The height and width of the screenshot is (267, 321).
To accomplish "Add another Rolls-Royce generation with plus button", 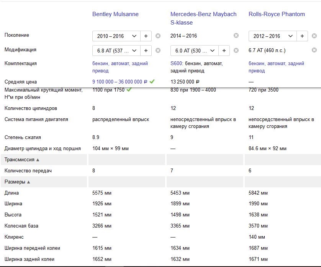I will [x=302, y=36].
